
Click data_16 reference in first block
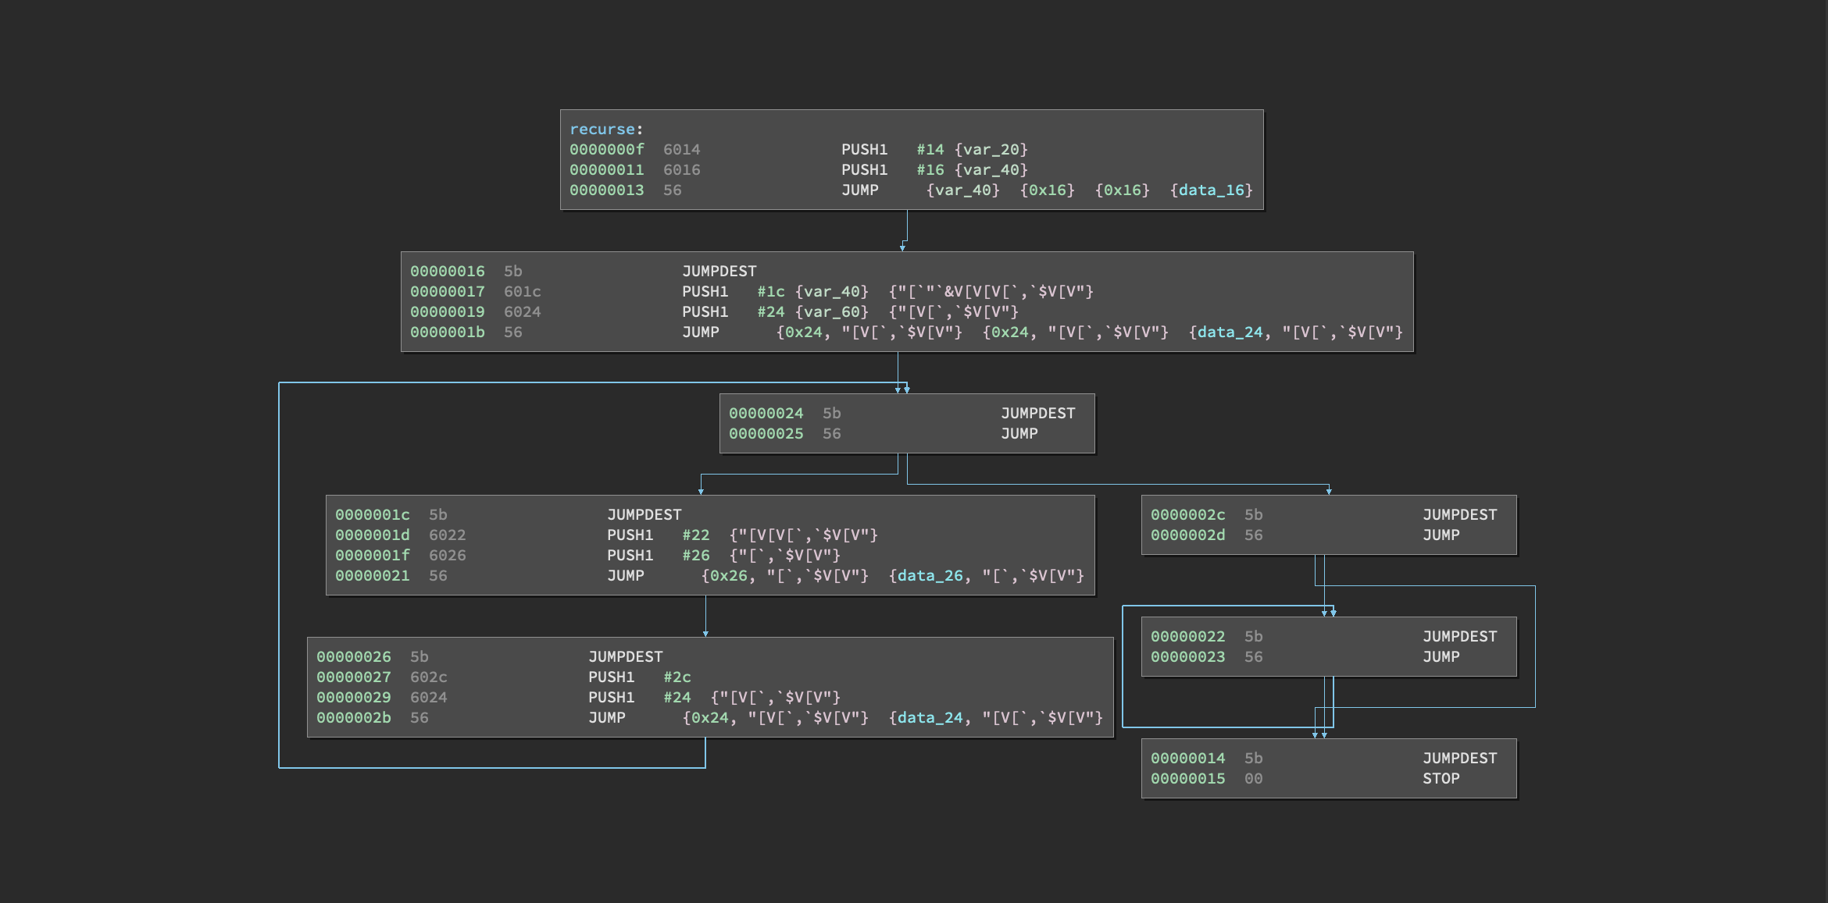1211,190
